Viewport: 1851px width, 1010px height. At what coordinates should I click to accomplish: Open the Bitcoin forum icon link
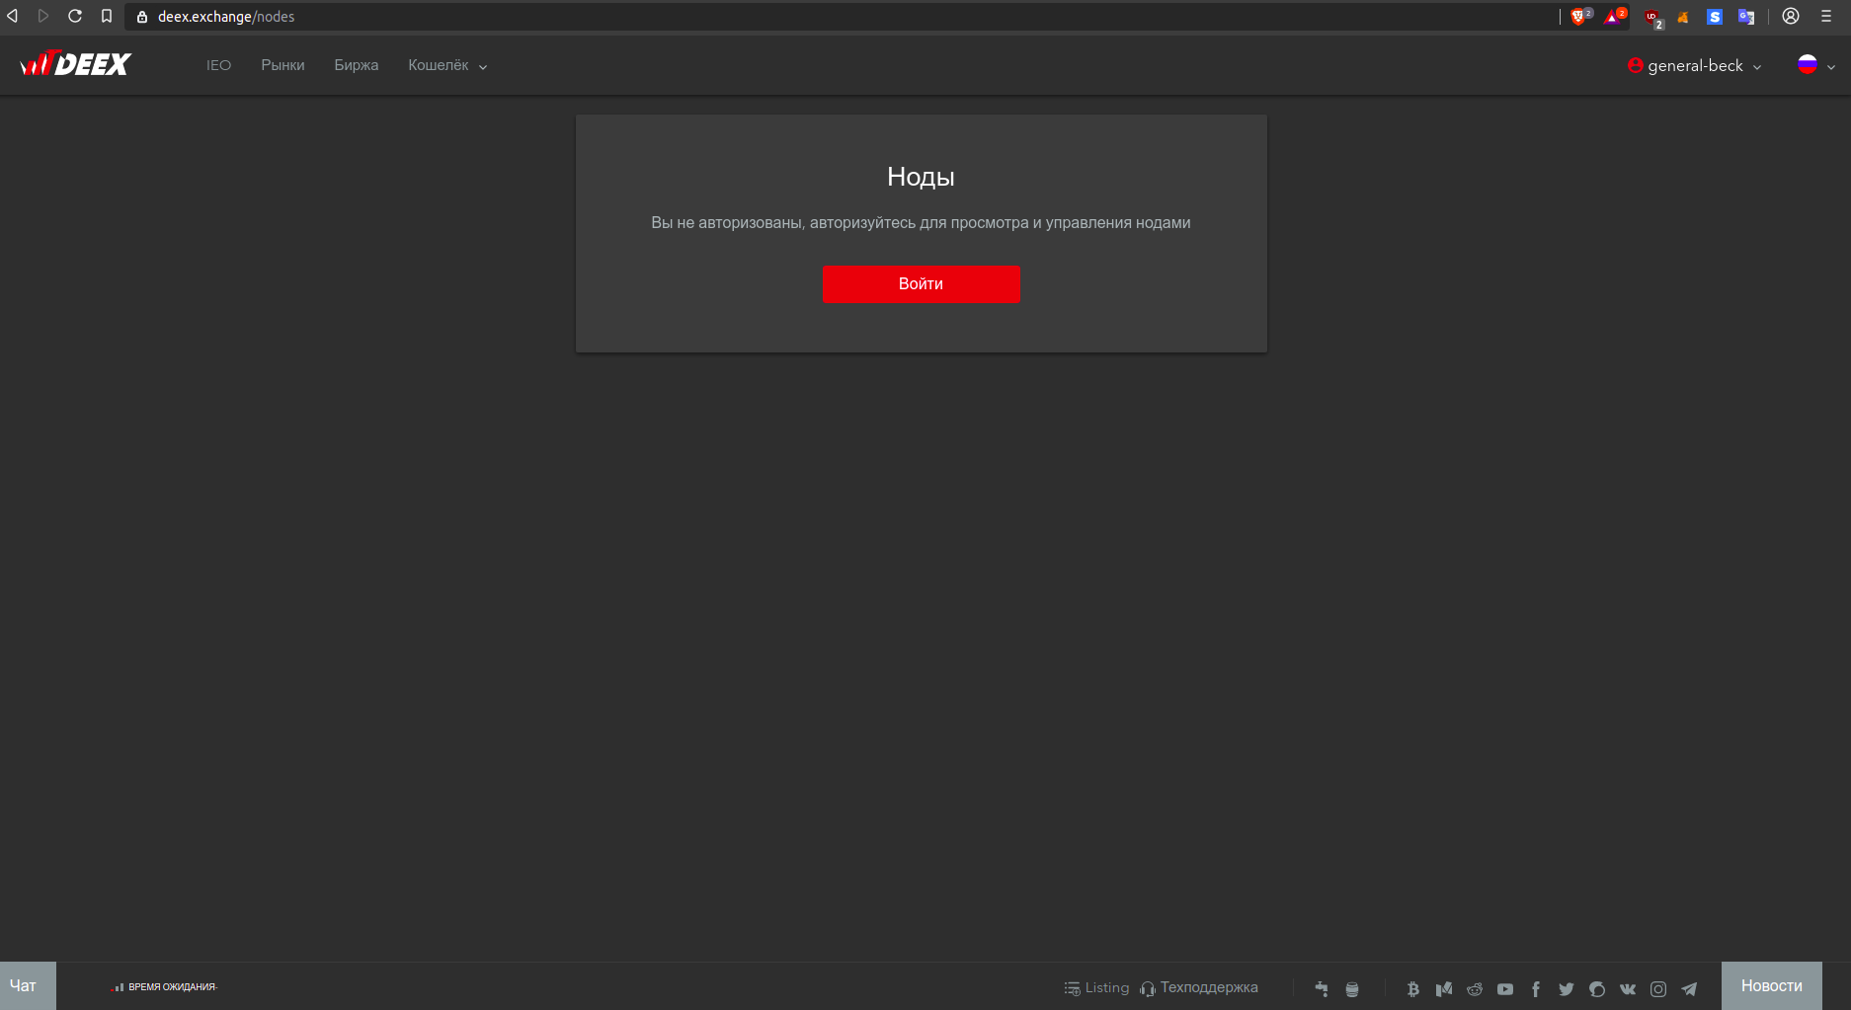tap(1413, 989)
